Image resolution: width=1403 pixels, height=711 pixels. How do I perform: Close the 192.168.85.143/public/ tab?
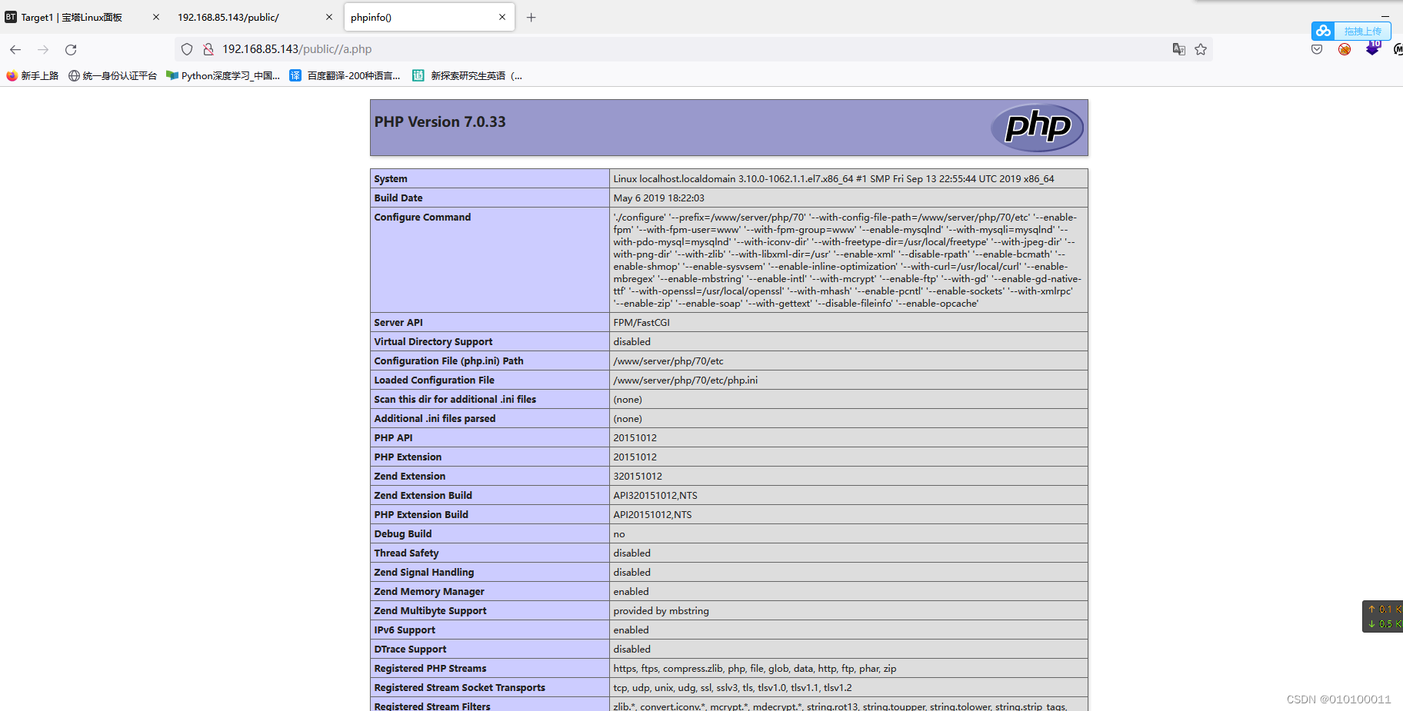329,17
